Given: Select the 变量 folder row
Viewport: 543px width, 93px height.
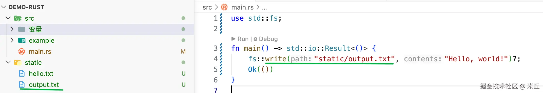Looking at the screenshot, I should [97, 29].
